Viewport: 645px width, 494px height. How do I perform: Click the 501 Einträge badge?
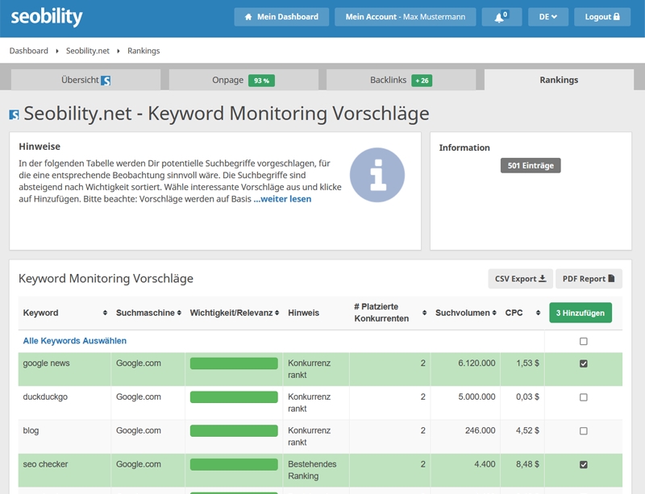point(530,166)
